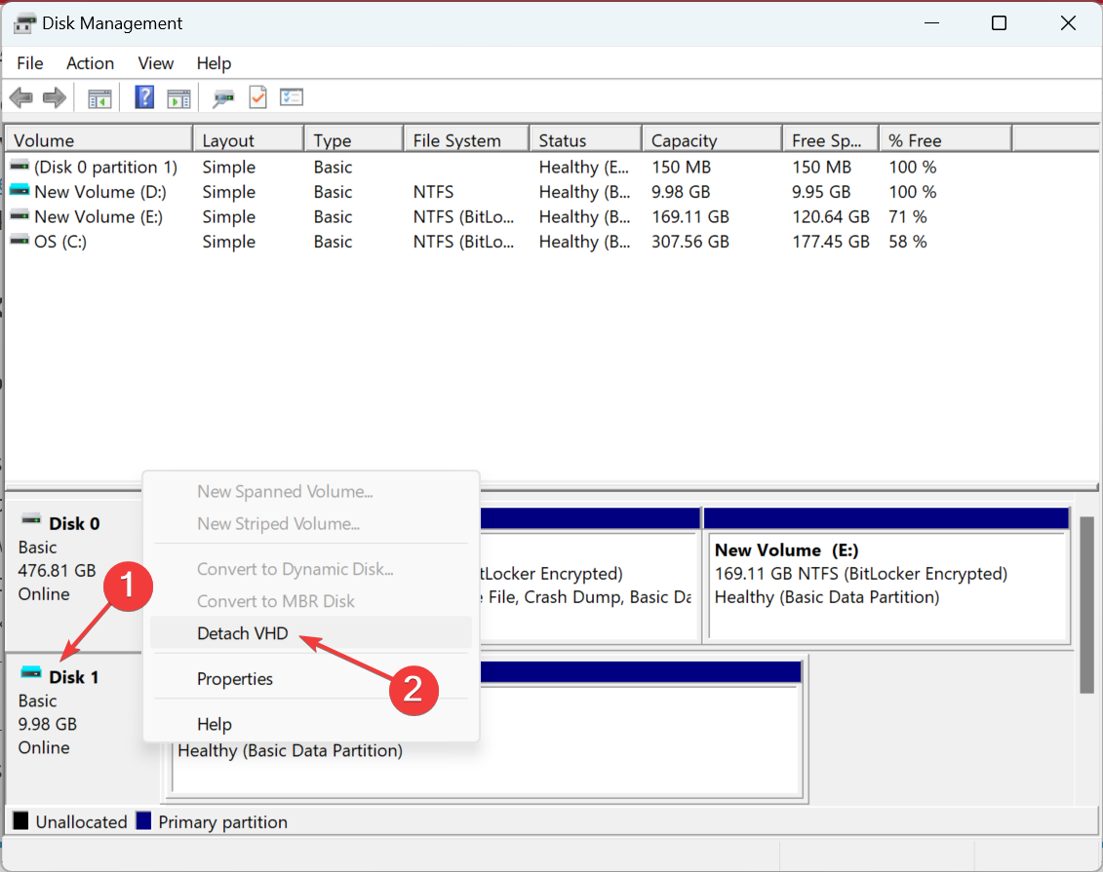The image size is (1103, 872).
Task: Click the blue Primary partition legend swatch
Action: 143,820
